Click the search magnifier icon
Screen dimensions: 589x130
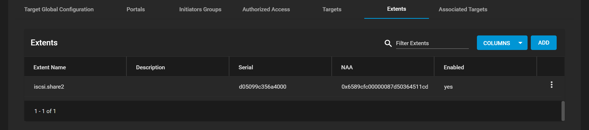pos(388,43)
